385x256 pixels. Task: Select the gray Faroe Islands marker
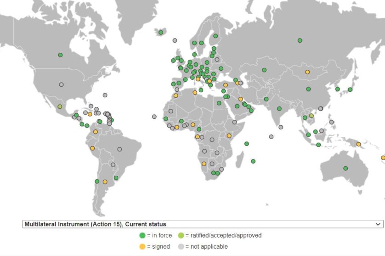click(175, 40)
